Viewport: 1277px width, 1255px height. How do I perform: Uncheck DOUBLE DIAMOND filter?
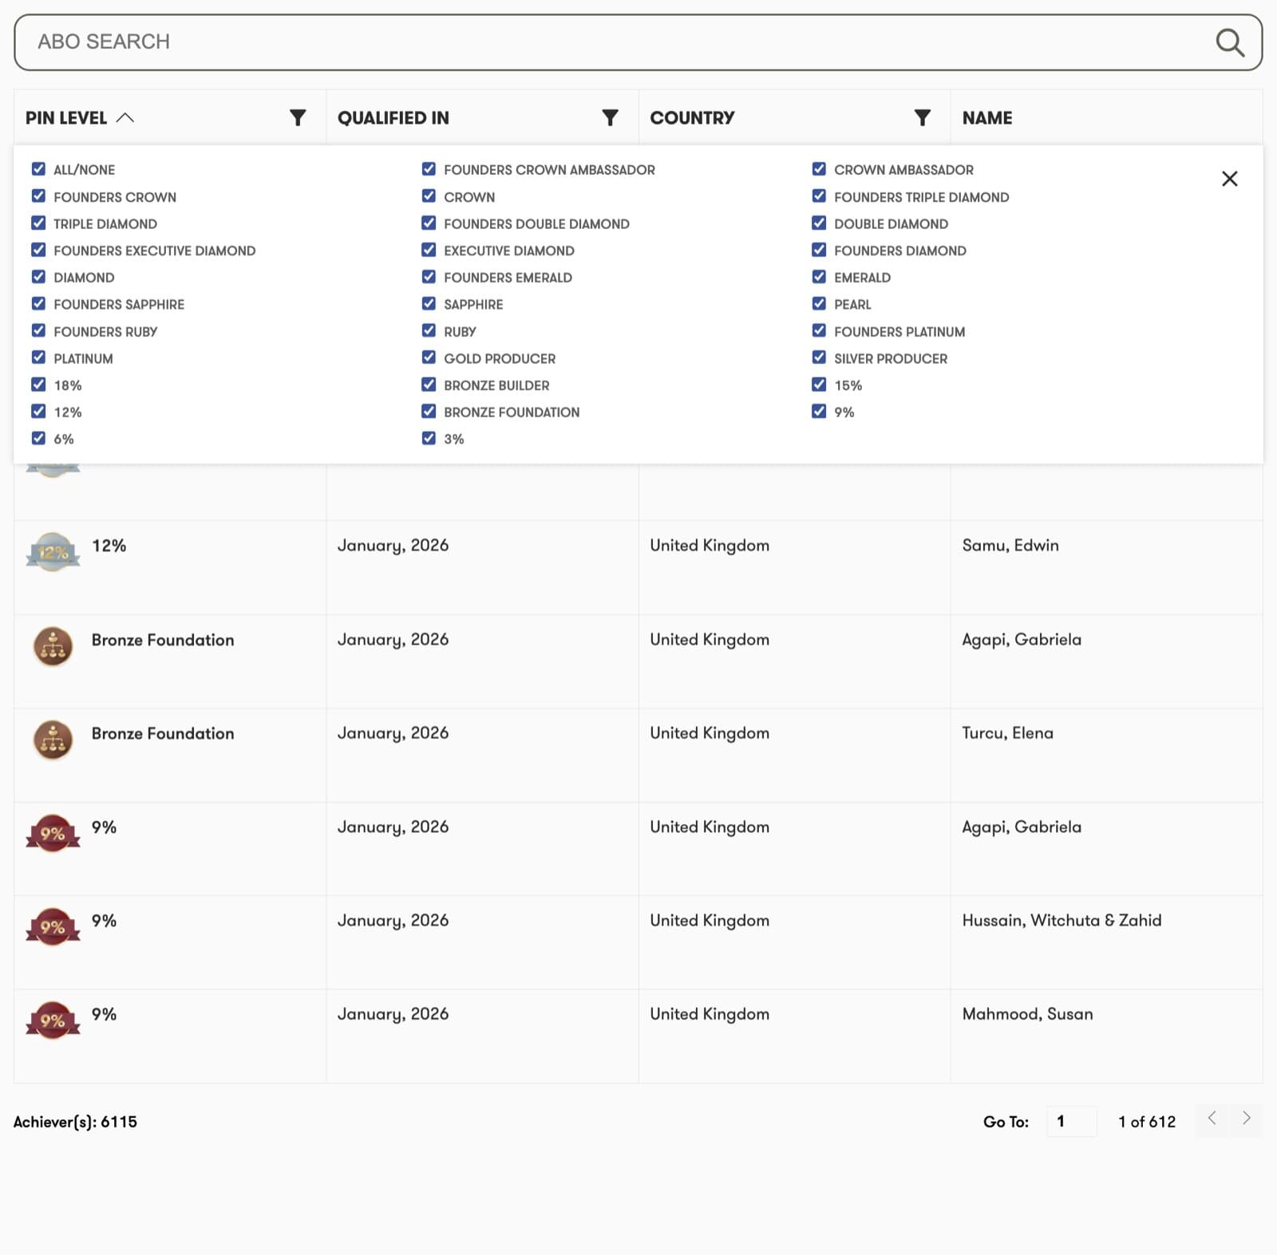point(819,223)
